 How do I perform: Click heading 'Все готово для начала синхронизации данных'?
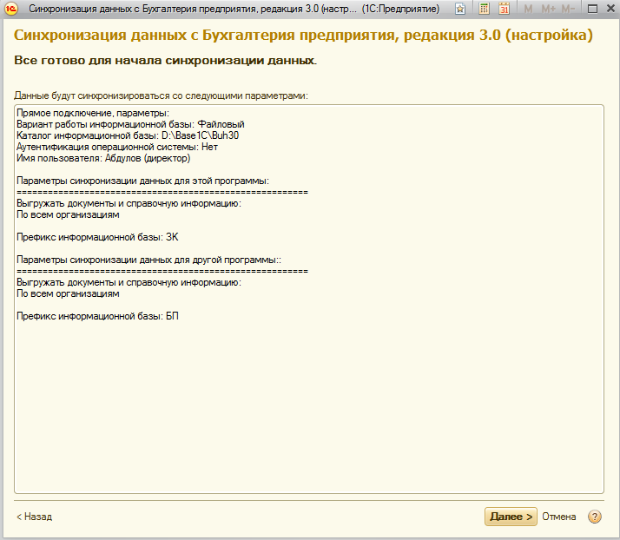coord(165,61)
